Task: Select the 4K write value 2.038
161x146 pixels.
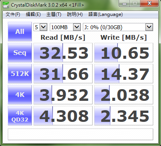Action: click(x=124, y=95)
